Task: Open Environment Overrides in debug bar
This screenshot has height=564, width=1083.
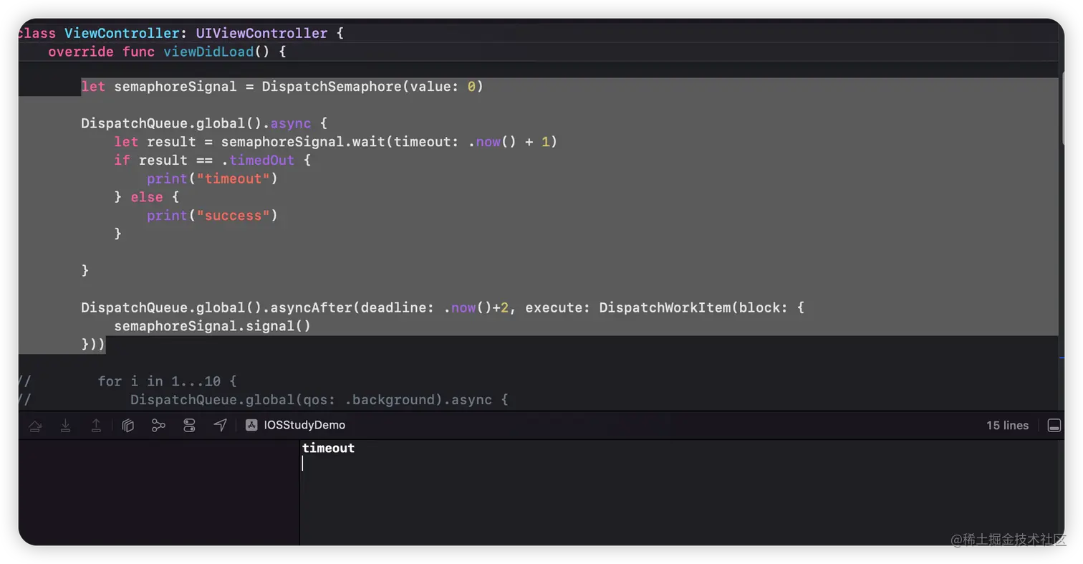Action: pos(189,426)
